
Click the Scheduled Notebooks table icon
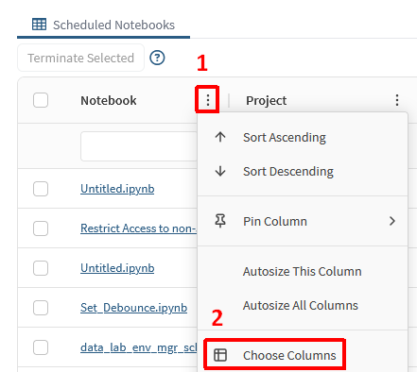tap(39, 25)
